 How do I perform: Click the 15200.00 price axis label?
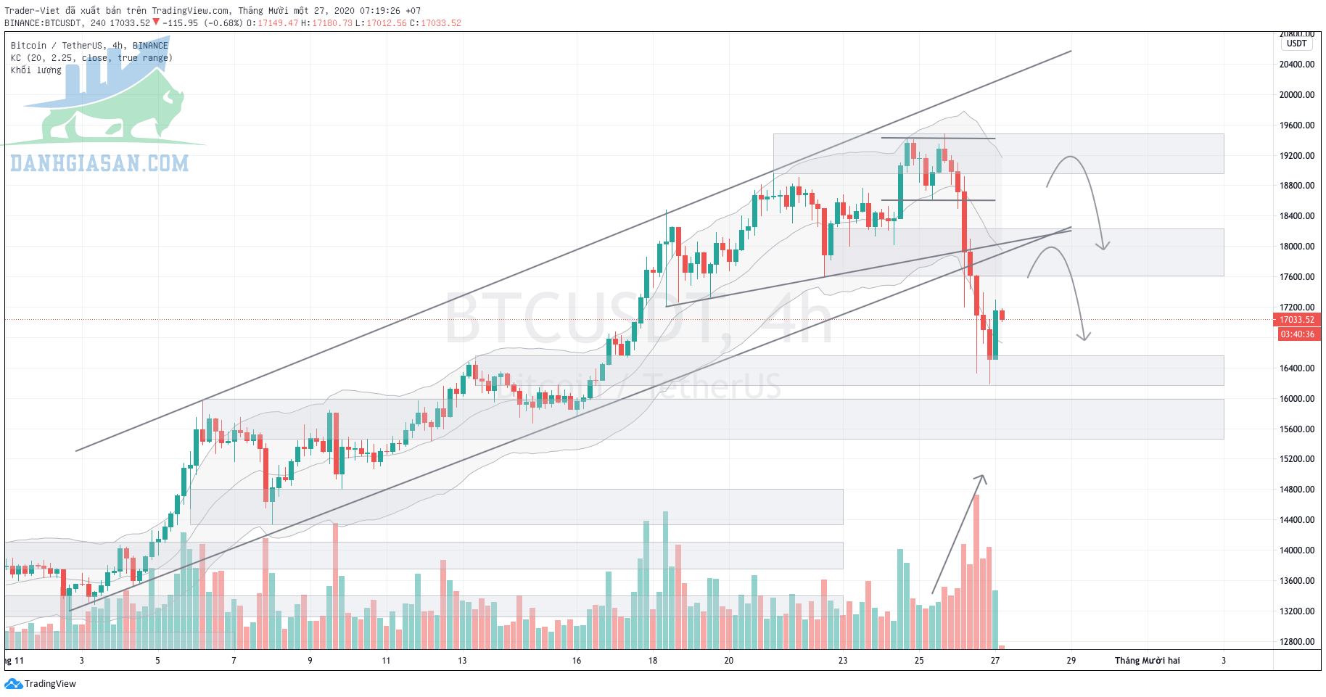(x=1296, y=459)
